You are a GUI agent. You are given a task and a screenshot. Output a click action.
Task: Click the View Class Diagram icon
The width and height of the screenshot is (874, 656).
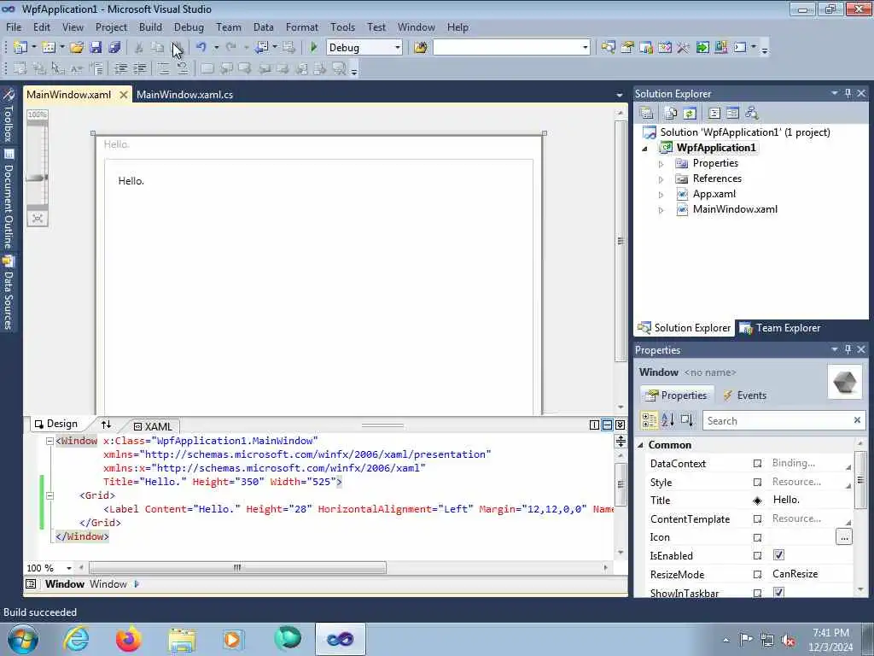(x=752, y=114)
